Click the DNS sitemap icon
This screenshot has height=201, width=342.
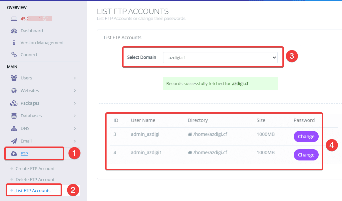pyautogui.click(x=14, y=128)
